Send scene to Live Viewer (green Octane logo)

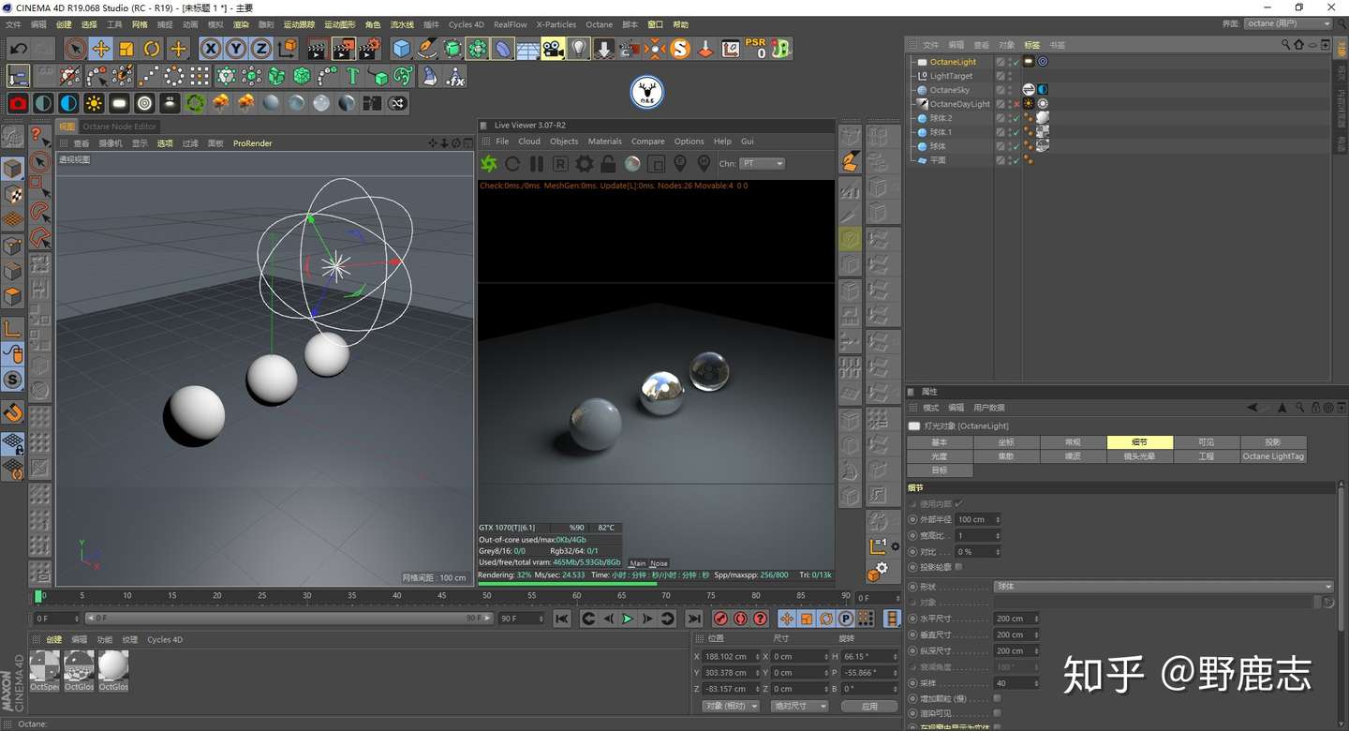coord(489,164)
